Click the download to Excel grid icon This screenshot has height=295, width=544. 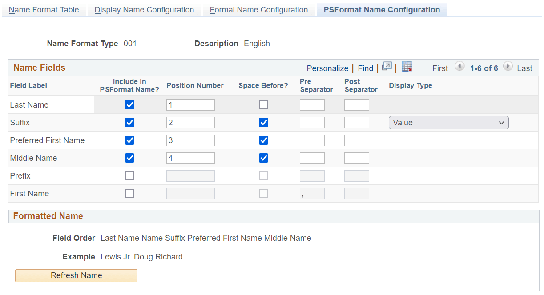click(407, 67)
